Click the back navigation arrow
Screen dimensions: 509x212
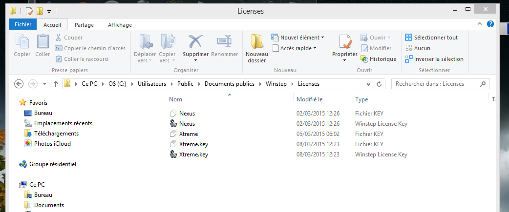(x=19, y=84)
